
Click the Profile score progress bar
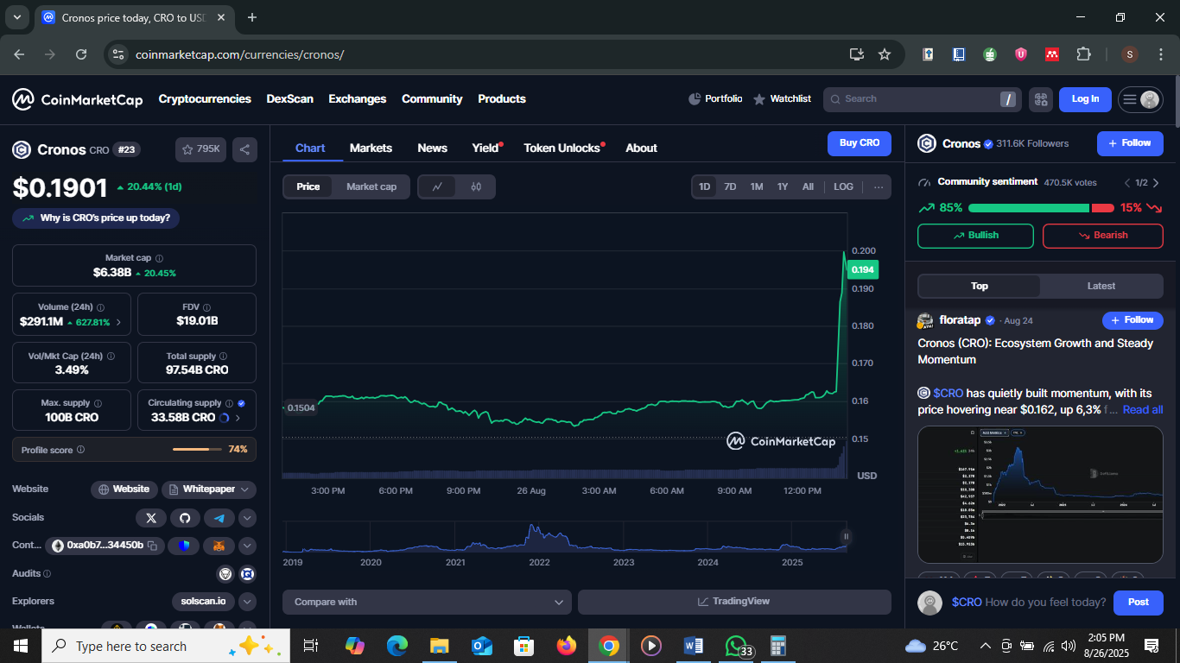(x=197, y=450)
